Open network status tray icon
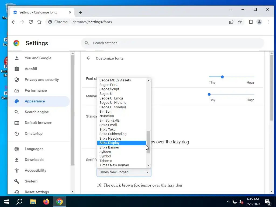Image resolution: width=276 pixels, height=207 pixels. tap(235, 202)
